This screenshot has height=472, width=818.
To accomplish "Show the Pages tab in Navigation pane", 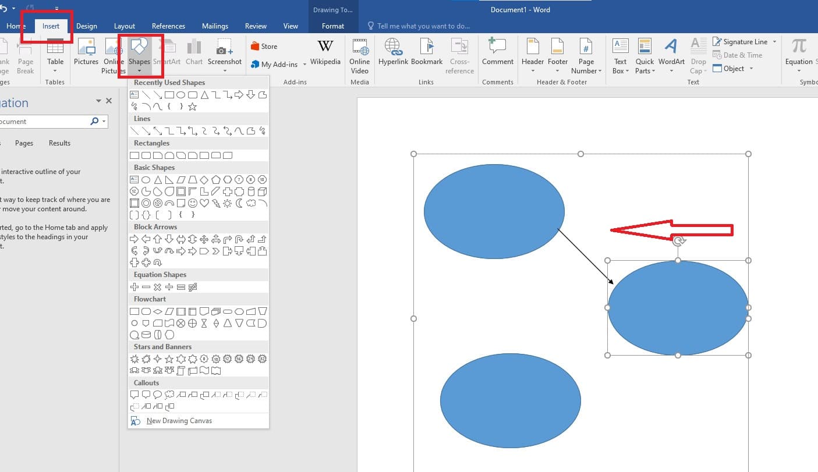I will coord(24,143).
